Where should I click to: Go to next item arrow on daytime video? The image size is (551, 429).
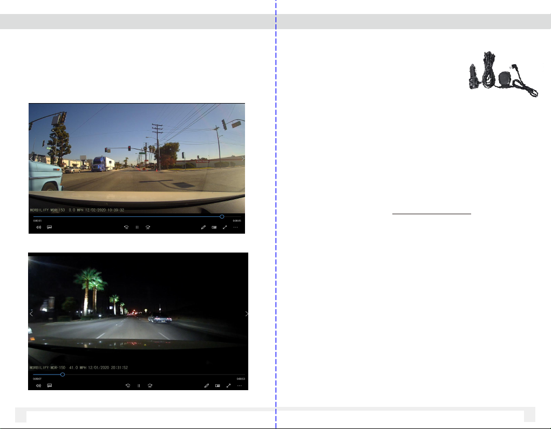tap(242, 159)
